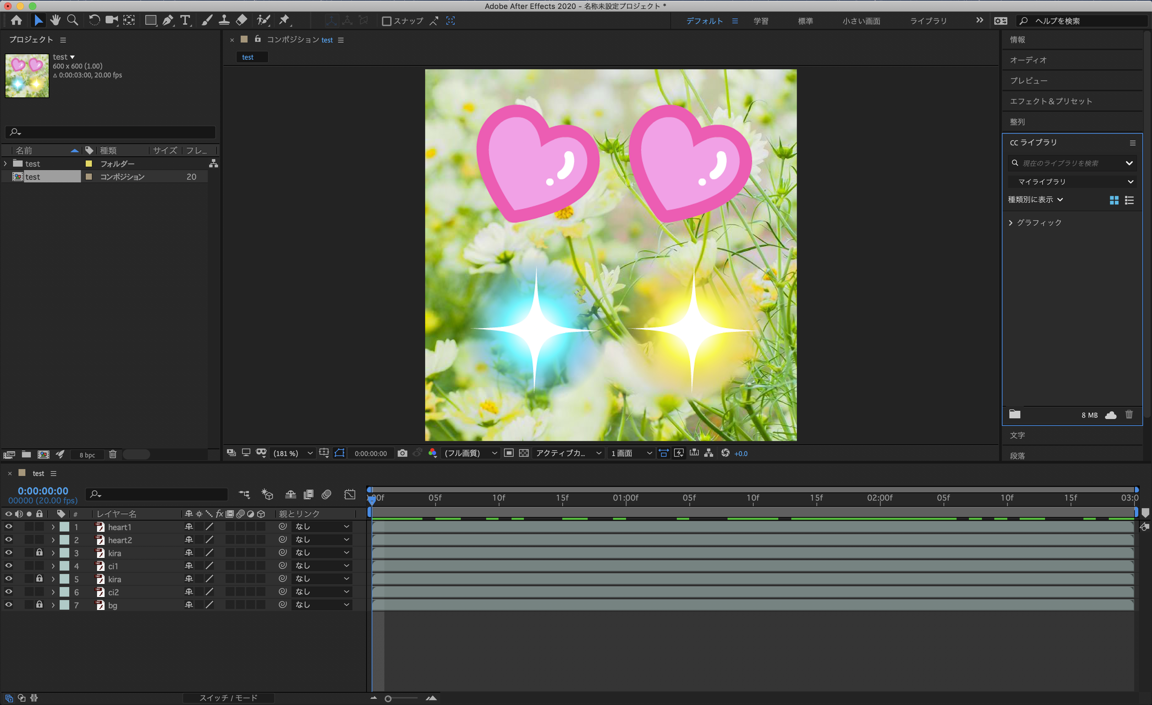The height and width of the screenshot is (705, 1152).
Task: Open the エフェクト&プリセット panel
Action: 1051,101
